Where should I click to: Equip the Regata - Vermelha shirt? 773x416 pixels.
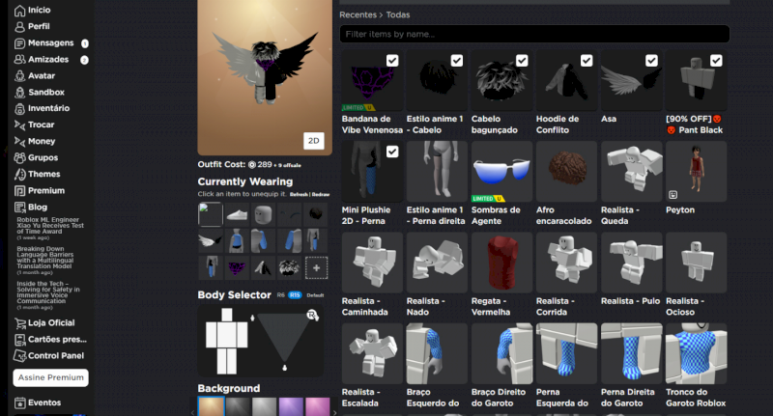[x=501, y=263]
